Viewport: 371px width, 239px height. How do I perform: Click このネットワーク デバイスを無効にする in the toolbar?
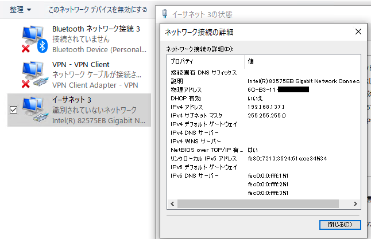click(98, 10)
